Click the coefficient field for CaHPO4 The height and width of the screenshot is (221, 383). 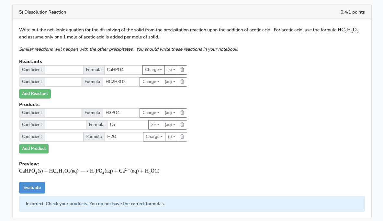pyautogui.click(x=64, y=69)
